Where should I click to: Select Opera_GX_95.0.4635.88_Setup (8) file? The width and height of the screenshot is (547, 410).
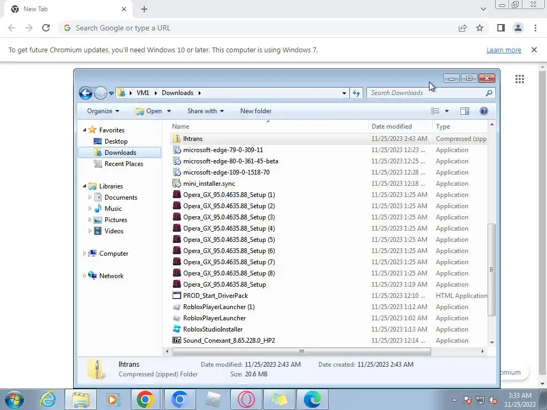(x=229, y=273)
